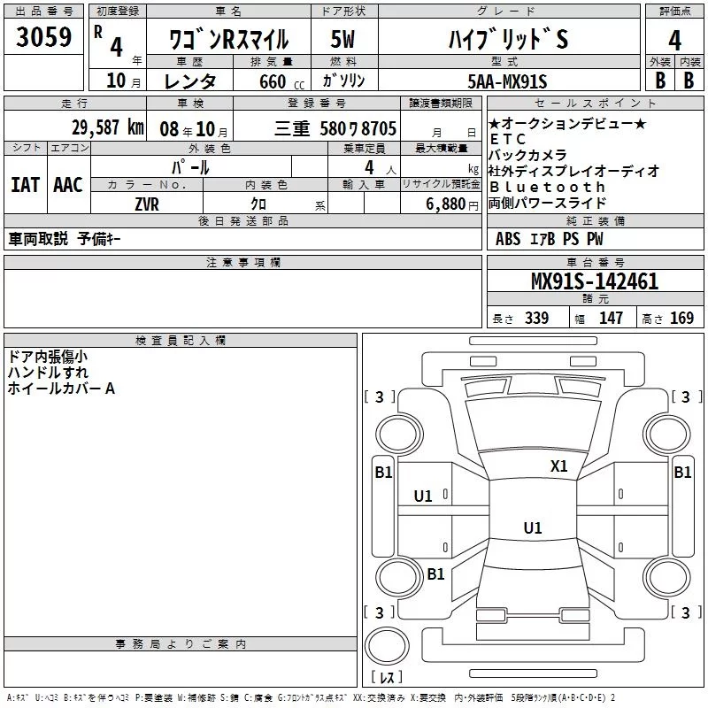708x708 pixels.
Task: Select the B1 mark near rear left wheel
Action: click(435, 573)
